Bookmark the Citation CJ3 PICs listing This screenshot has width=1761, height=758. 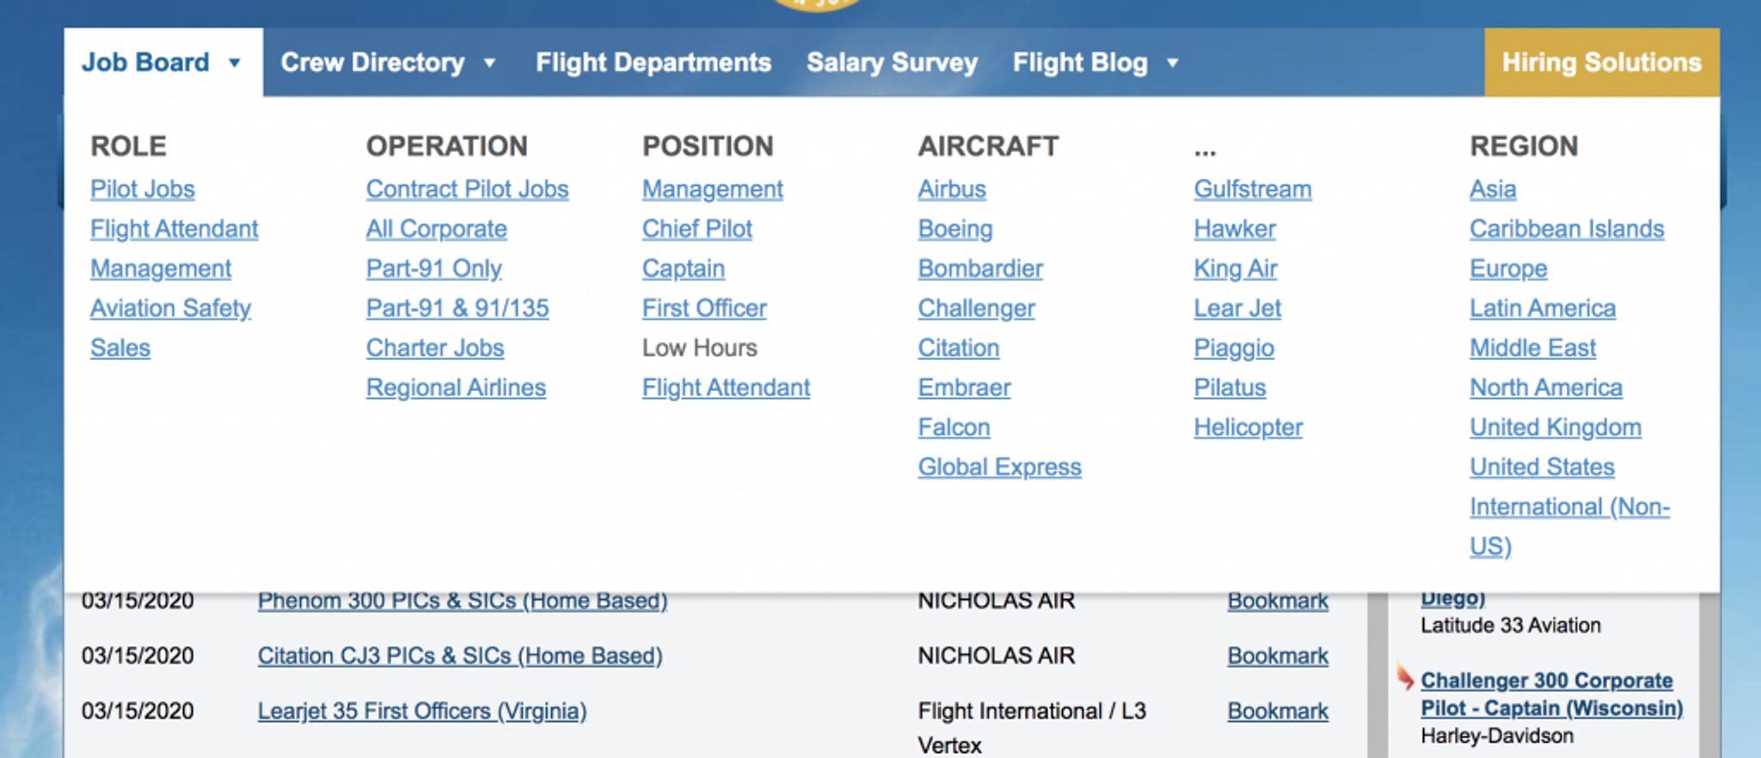point(1277,656)
